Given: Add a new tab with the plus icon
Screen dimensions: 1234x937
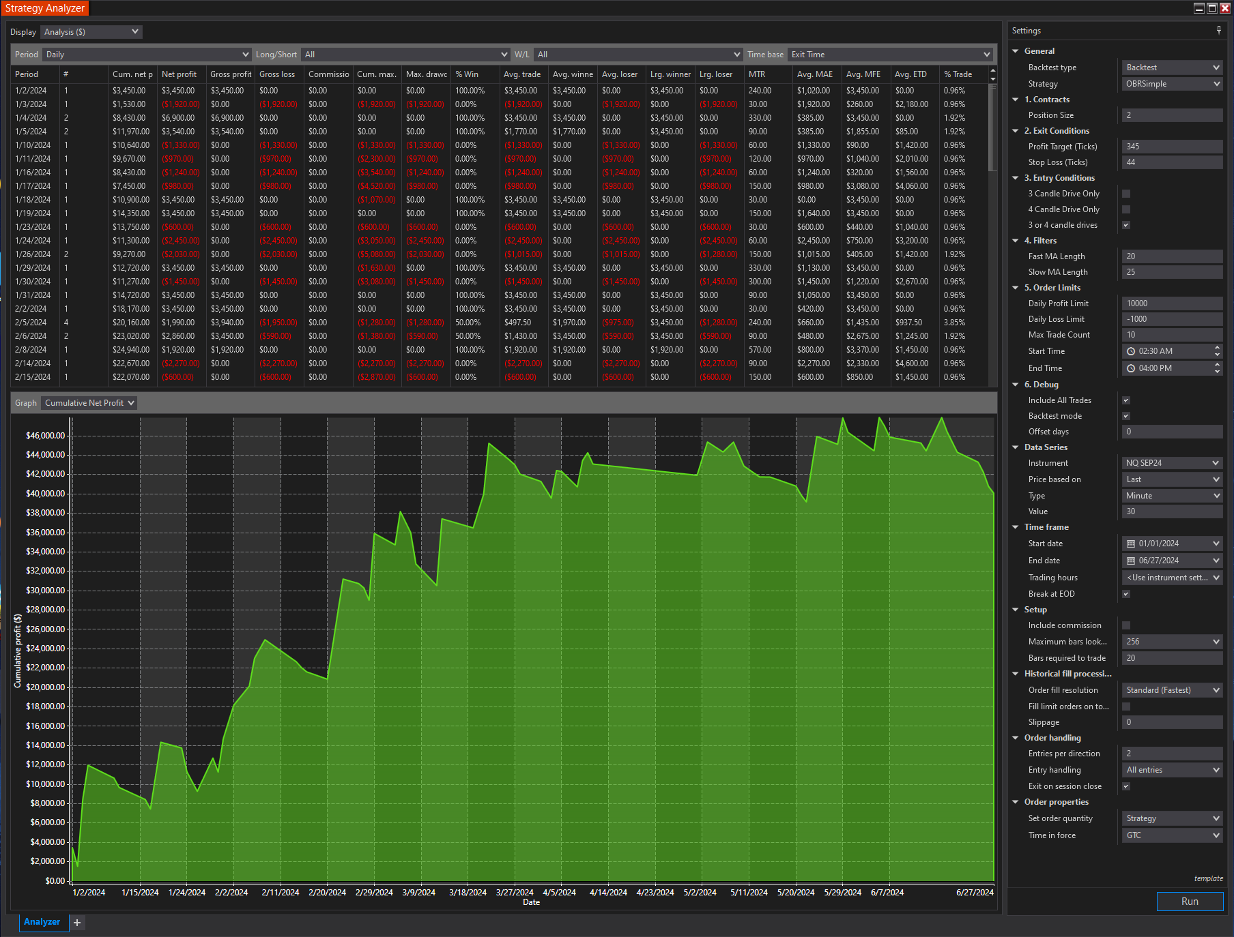Looking at the screenshot, I should [x=77, y=922].
